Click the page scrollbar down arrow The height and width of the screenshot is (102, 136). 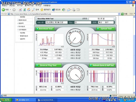134,93
